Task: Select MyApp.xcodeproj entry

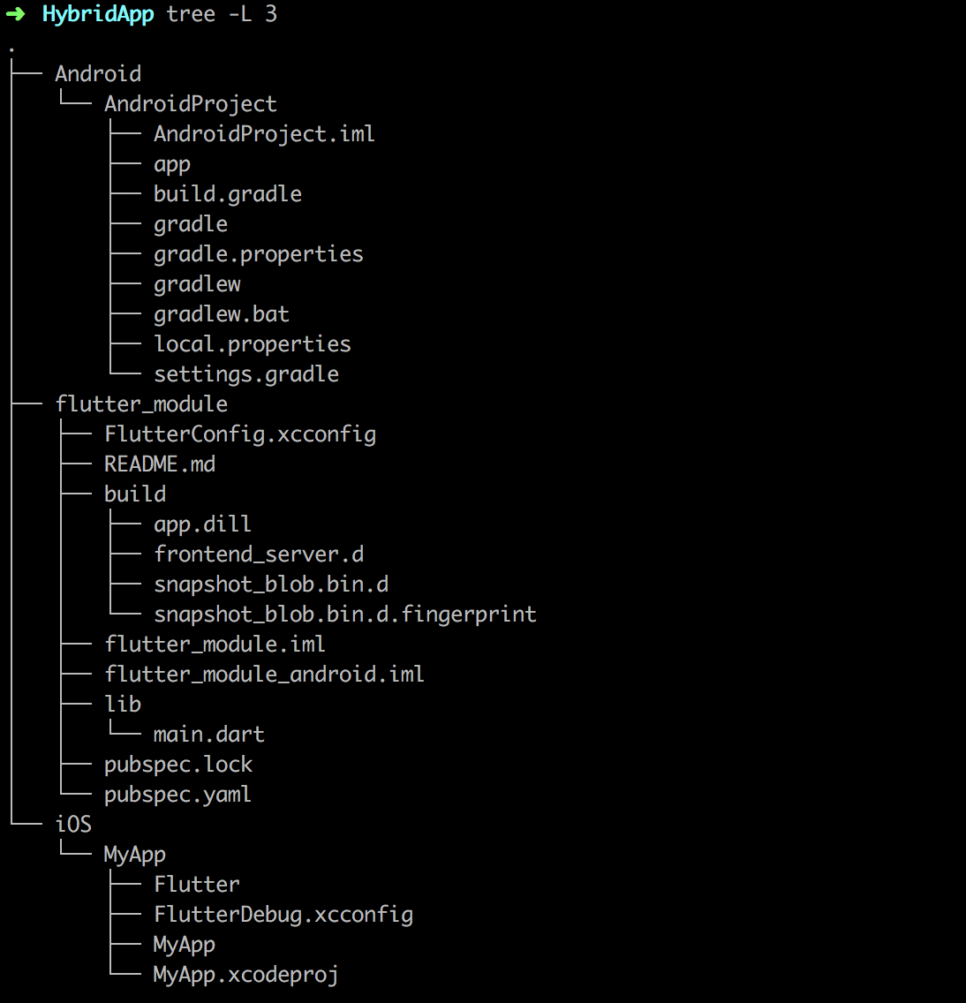Action: coord(245,974)
